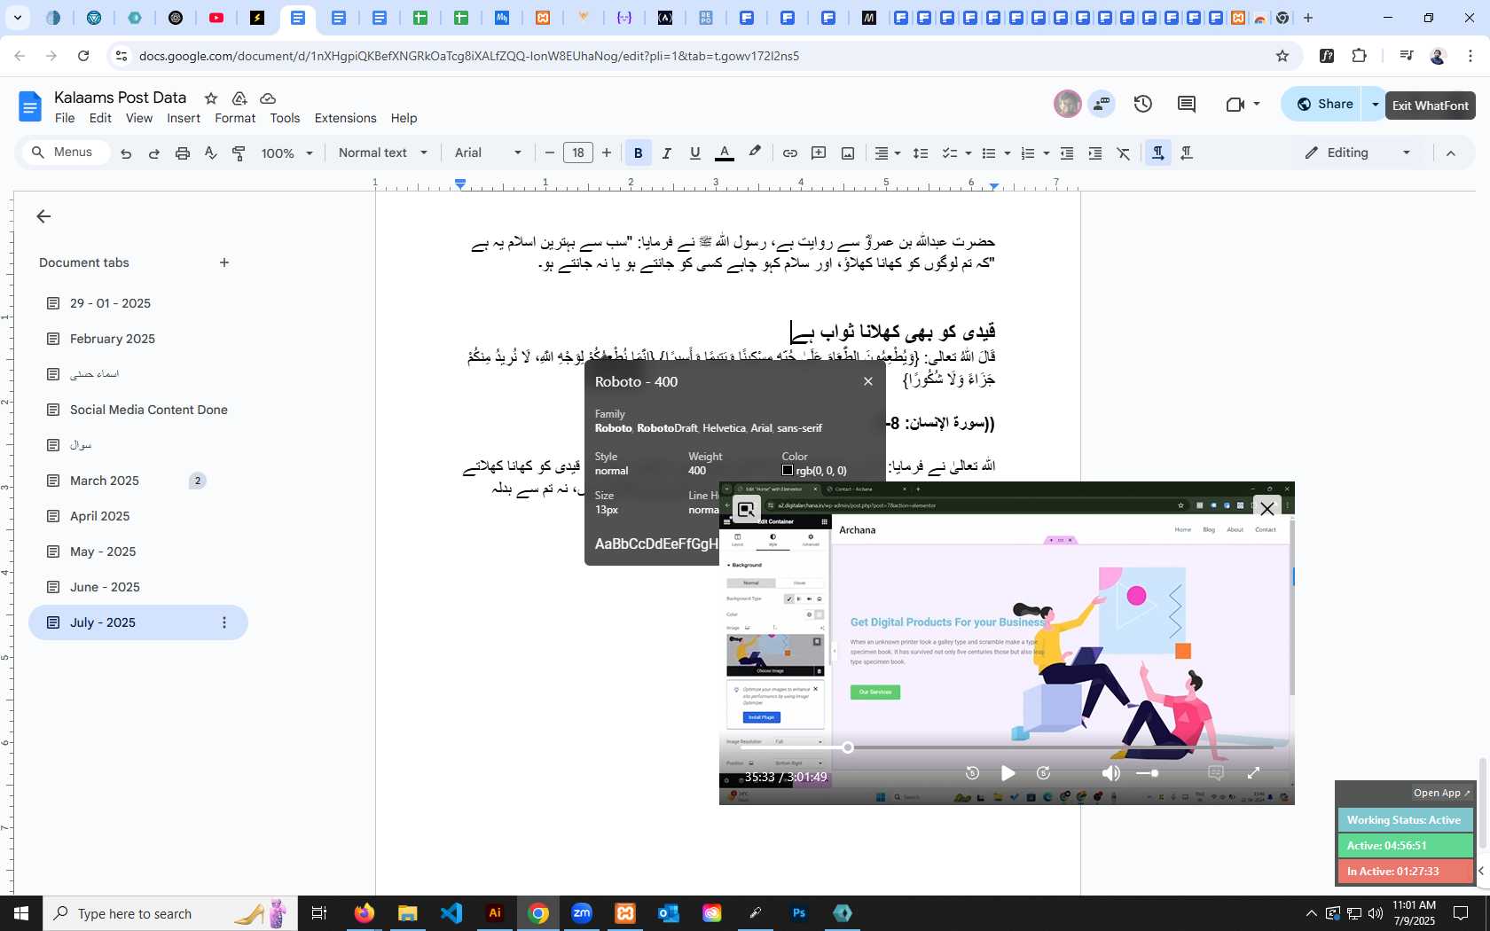Screen dimensions: 1490x931
Task: Increase paragraph indent
Action: [1095, 153]
